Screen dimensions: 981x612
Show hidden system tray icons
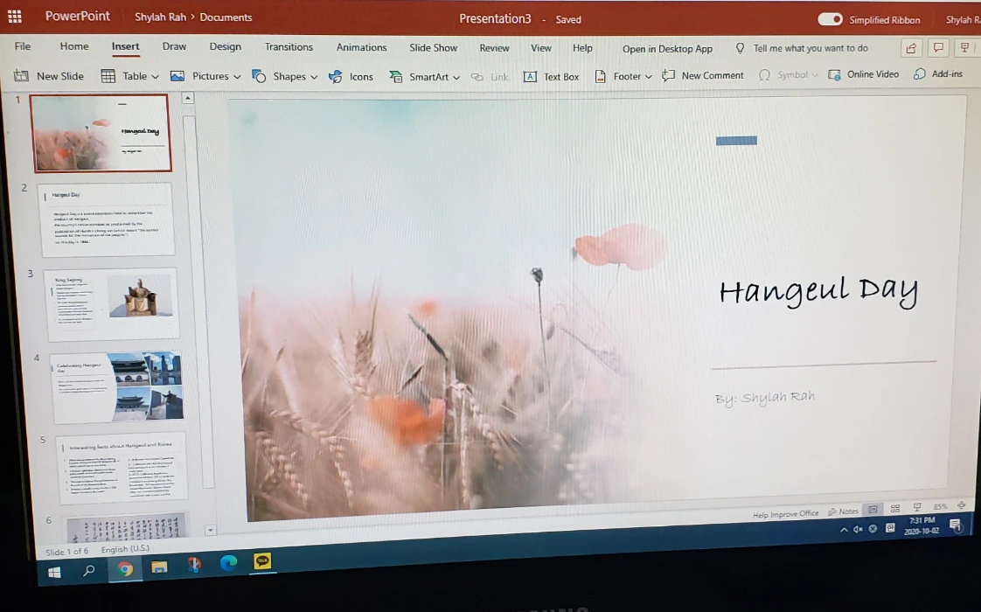[x=844, y=530]
